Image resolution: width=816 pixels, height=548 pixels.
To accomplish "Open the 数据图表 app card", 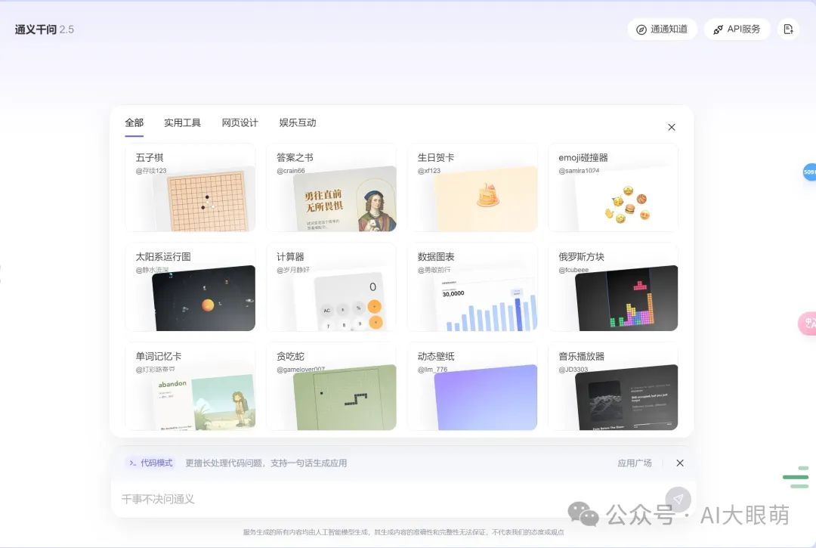I will [472, 286].
